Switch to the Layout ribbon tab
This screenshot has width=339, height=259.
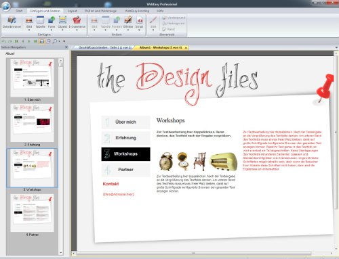pyautogui.click(x=73, y=11)
